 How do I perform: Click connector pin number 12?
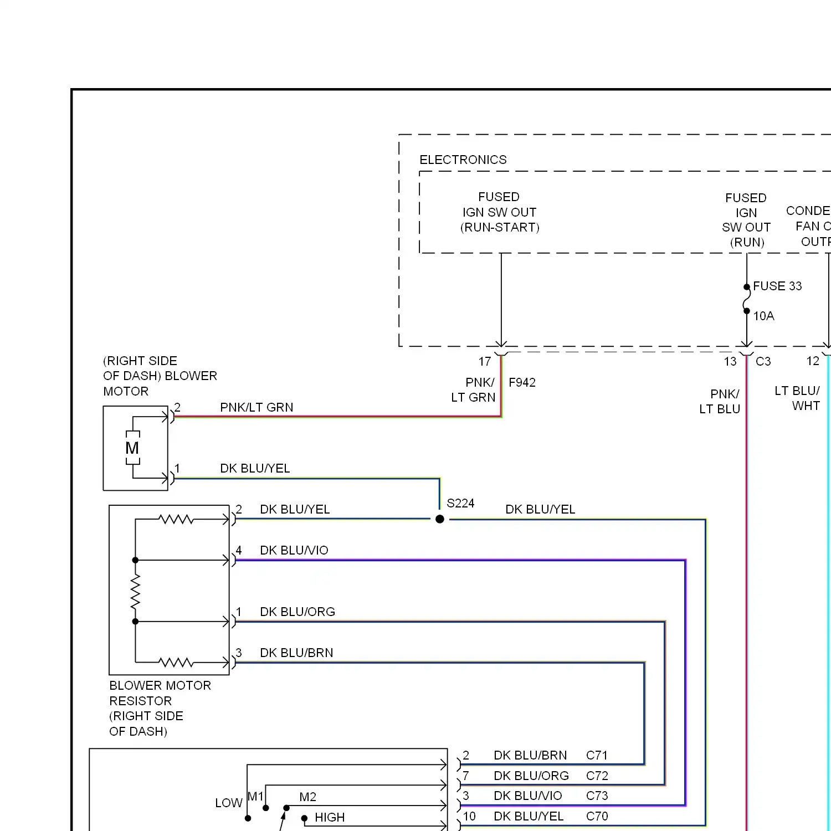(x=813, y=361)
